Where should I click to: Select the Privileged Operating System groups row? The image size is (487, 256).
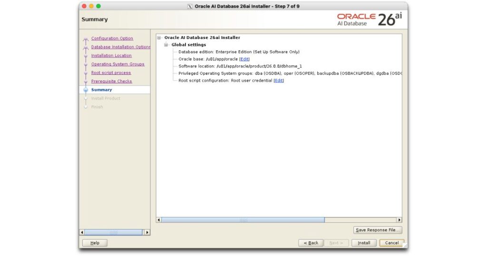[290, 73]
